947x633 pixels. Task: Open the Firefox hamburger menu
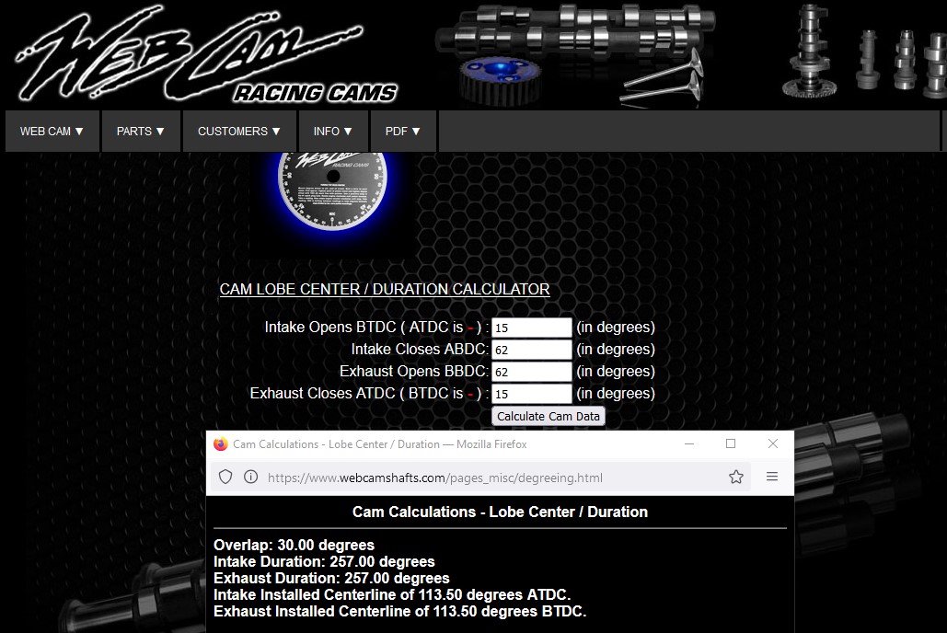point(772,477)
